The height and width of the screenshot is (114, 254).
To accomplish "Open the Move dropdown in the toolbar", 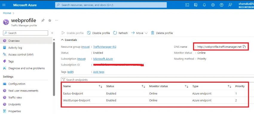I will coord(139,33).
